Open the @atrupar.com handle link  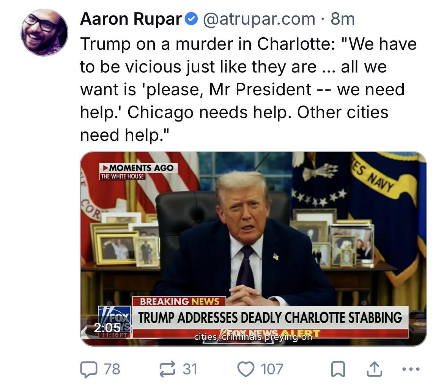coord(259,19)
